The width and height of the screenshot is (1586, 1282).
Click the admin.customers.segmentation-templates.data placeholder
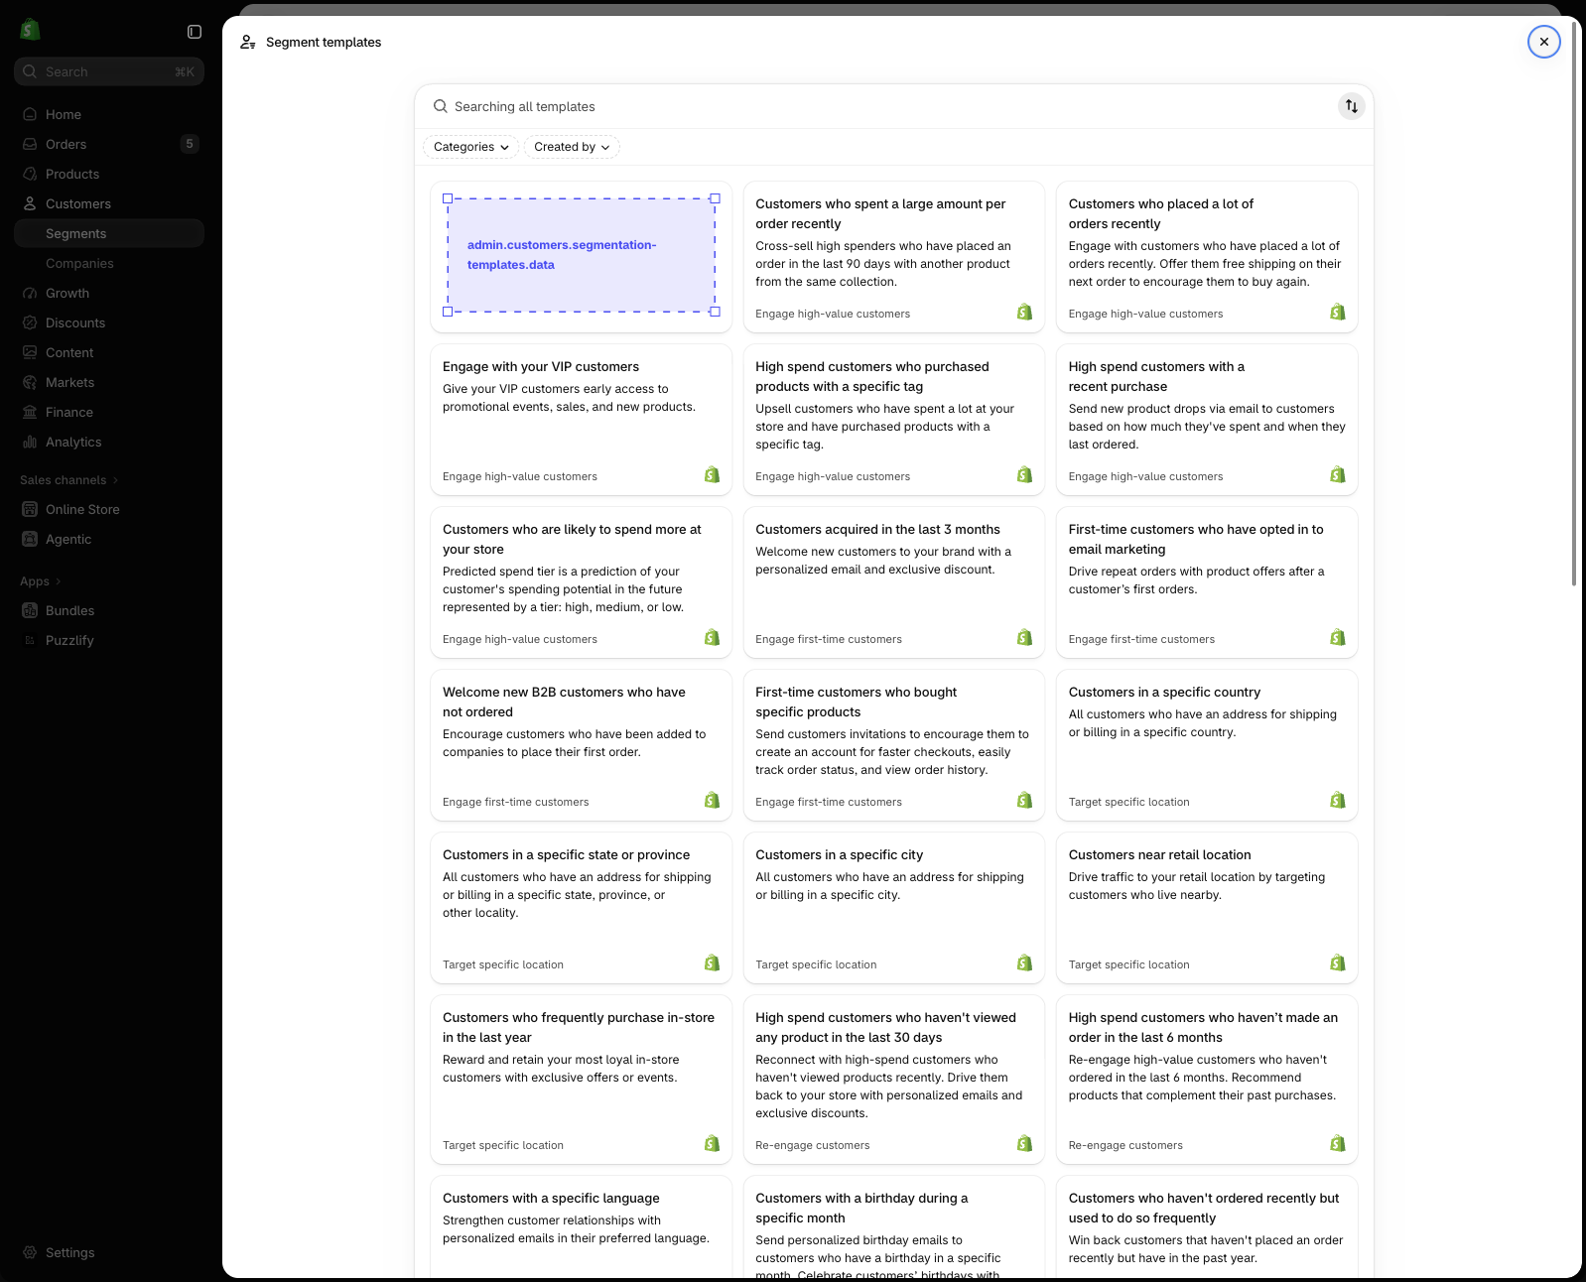581,255
